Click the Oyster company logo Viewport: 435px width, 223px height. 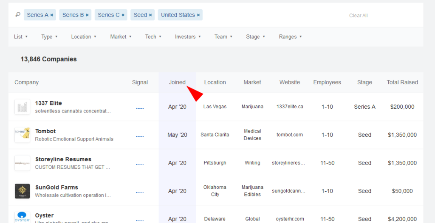coord(22,217)
